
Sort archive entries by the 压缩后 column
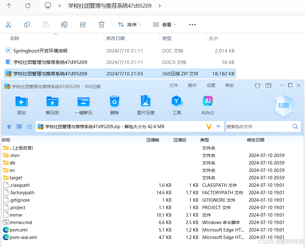click(x=180, y=140)
